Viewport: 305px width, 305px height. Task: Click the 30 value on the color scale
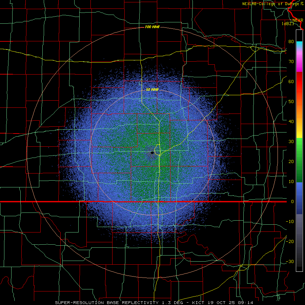(x=291, y=142)
